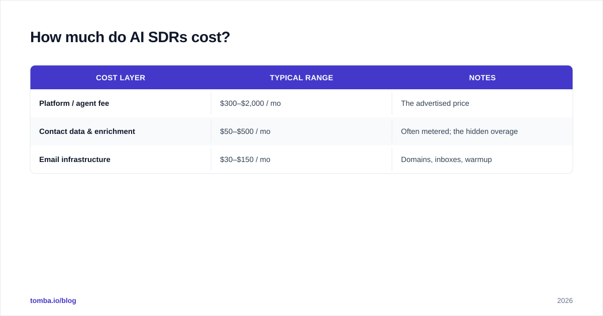Screen dimensions: 603x316
Task: Select the TYPICAL RANGE column header
Action: (x=301, y=78)
